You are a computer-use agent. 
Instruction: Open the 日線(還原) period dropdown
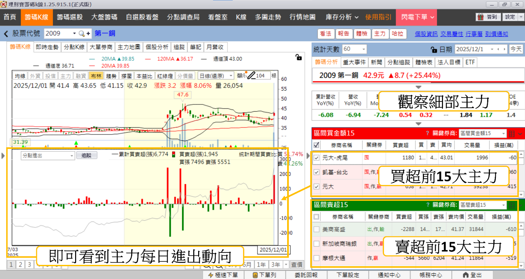(231, 76)
